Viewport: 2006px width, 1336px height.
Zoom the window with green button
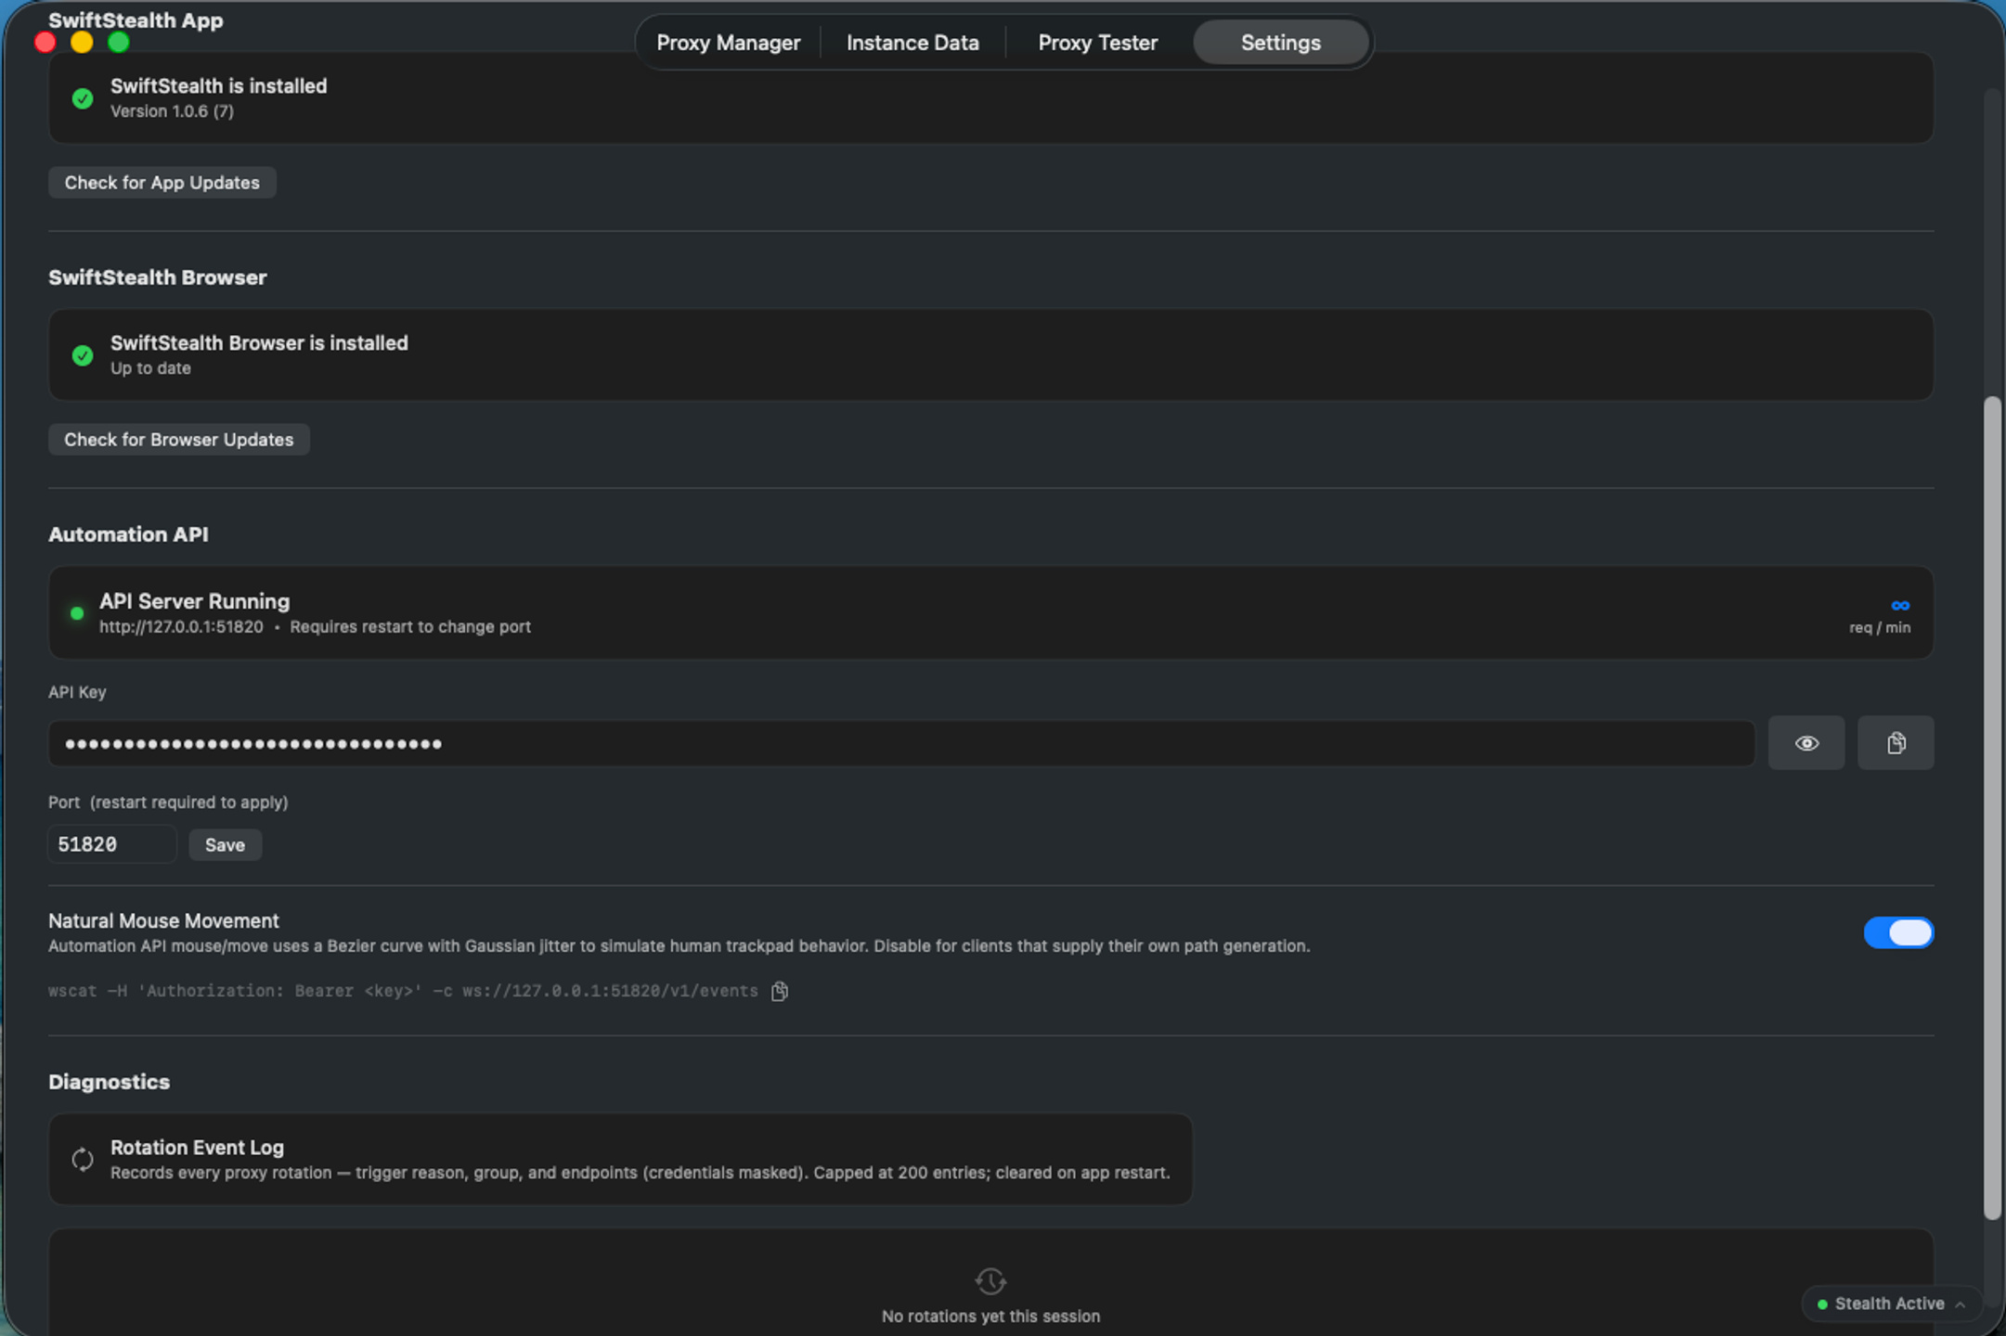(118, 43)
